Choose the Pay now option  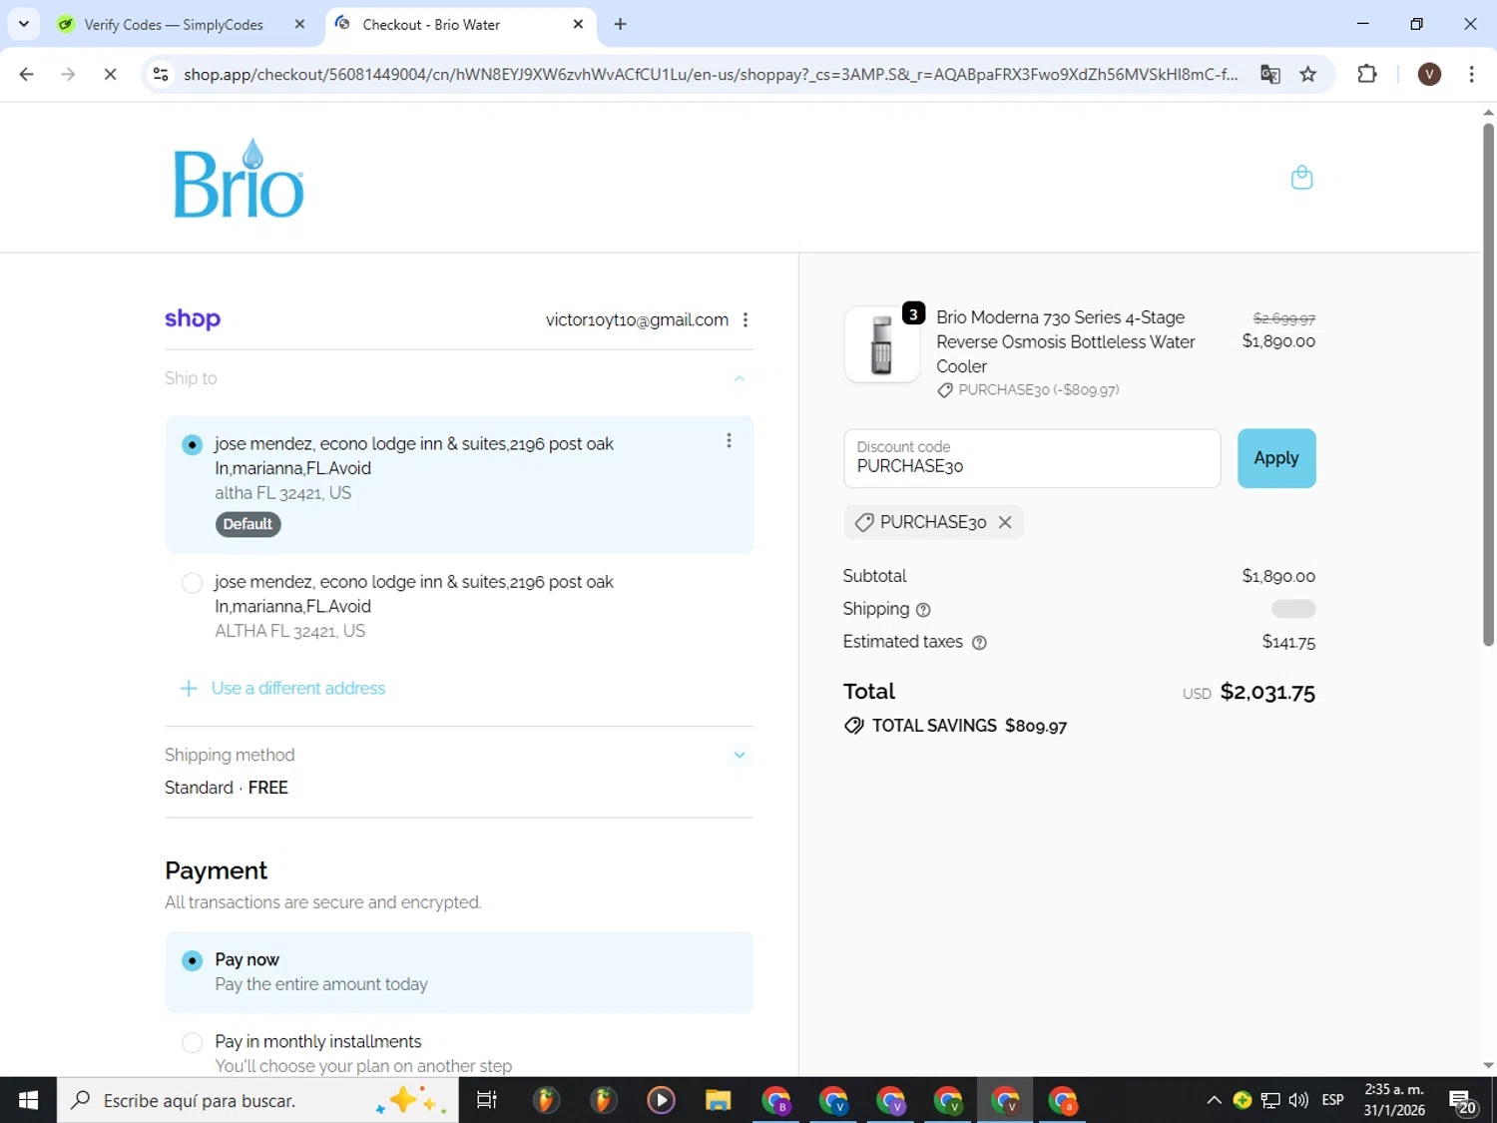[x=193, y=960]
